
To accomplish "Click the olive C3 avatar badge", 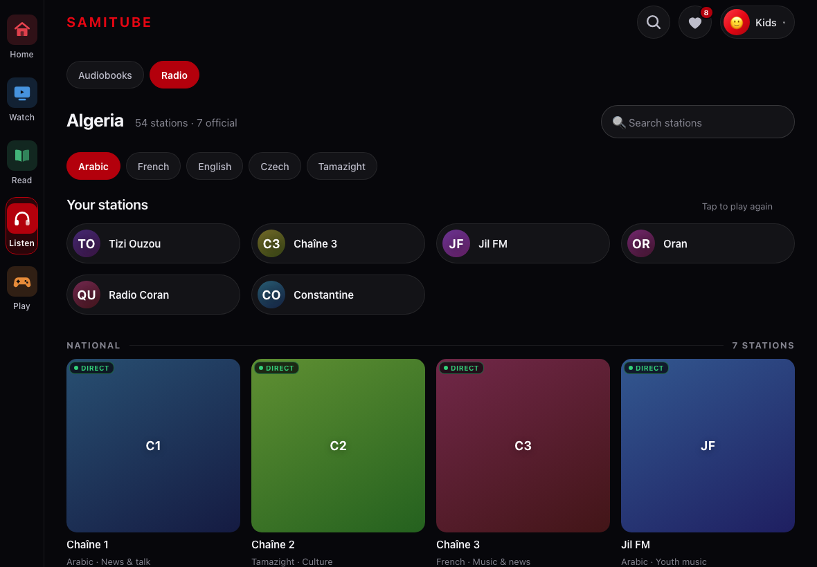I will click(x=271, y=243).
